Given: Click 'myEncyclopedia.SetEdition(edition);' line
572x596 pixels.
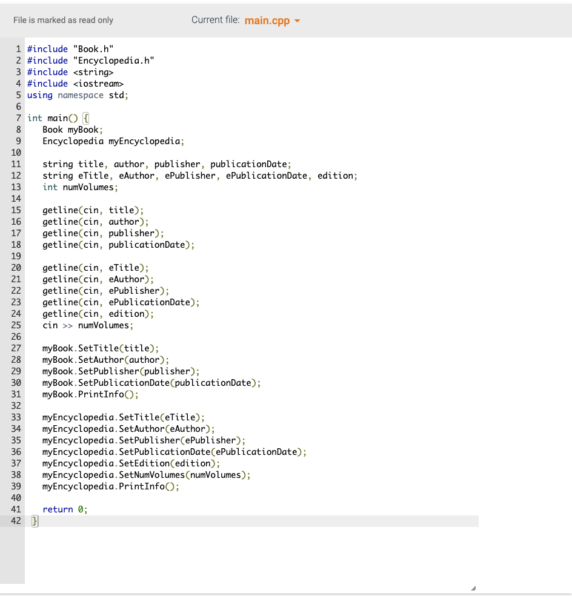Looking at the screenshot, I should pyautogui.click(x=131, y=463).
